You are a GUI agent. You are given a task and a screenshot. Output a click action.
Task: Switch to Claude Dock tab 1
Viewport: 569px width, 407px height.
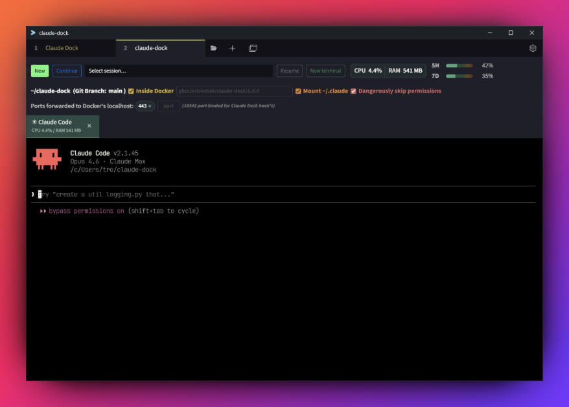(x=71, y=48)
